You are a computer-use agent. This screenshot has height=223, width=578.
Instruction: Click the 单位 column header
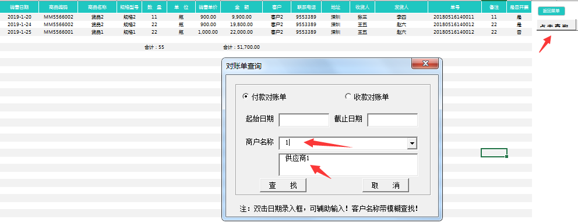pyautogui.click(x=181, y=7)
